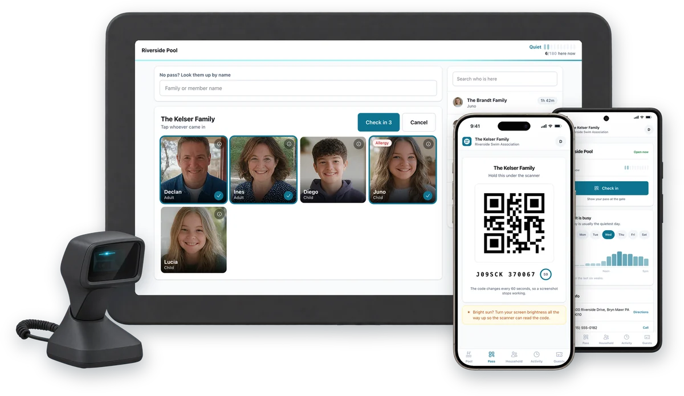
Task: Tap the swim association logo on phone
Action: click(467, 141)
